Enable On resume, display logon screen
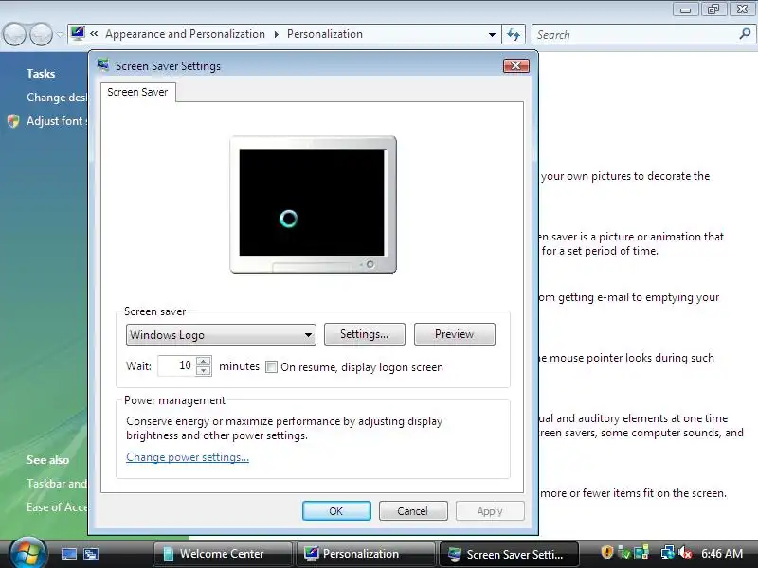The height and width of the screenshot is (568, 758). pos(272,367)
